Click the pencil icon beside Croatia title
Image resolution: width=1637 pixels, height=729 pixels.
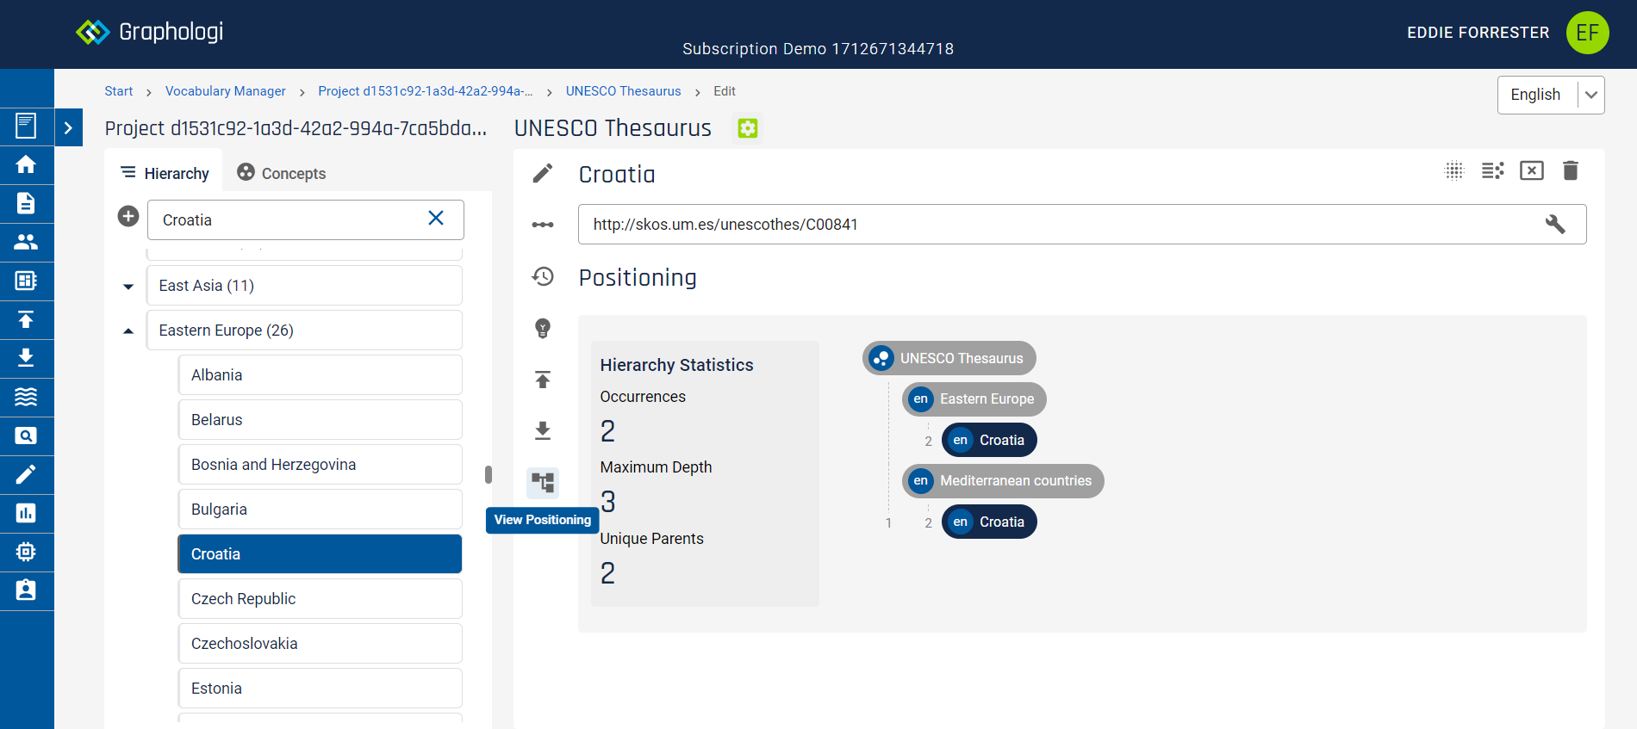tap(543, 173)
